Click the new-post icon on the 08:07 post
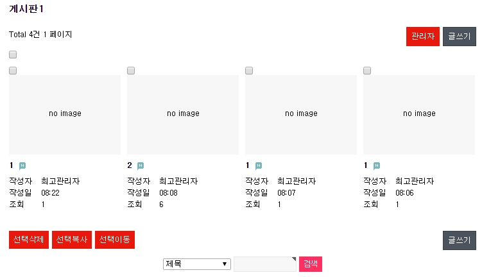Image resolution: width=482 pixels, height=277 pixels. [x=259, y=166]
